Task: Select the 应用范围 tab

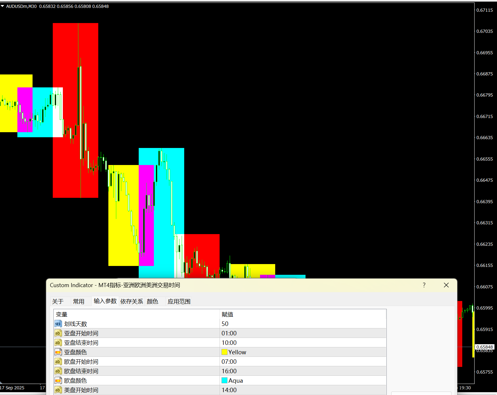Action: [x=179, y=302]
